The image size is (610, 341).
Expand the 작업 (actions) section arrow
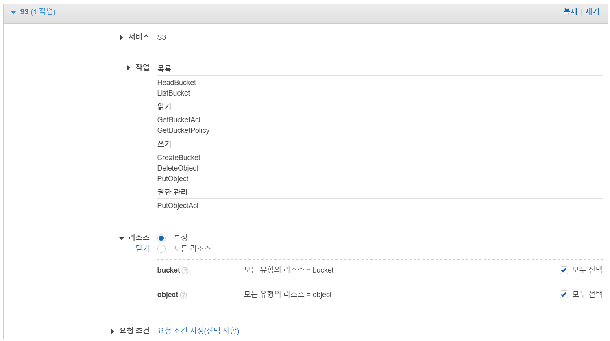(x=129, y=68)
